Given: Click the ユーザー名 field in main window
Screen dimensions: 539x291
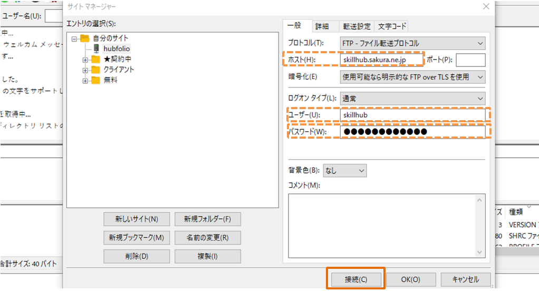Looking at the screenshot, I should pyautogui.click(x=54, y=16).
